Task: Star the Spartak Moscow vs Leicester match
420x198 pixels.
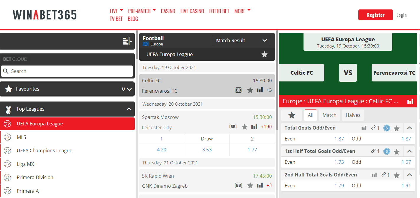Action: click(x=245, y=127)
